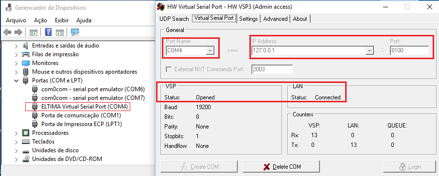
Task: Click the Back arrow in Device Manager toolbar
Action: [x=7, y=32]
